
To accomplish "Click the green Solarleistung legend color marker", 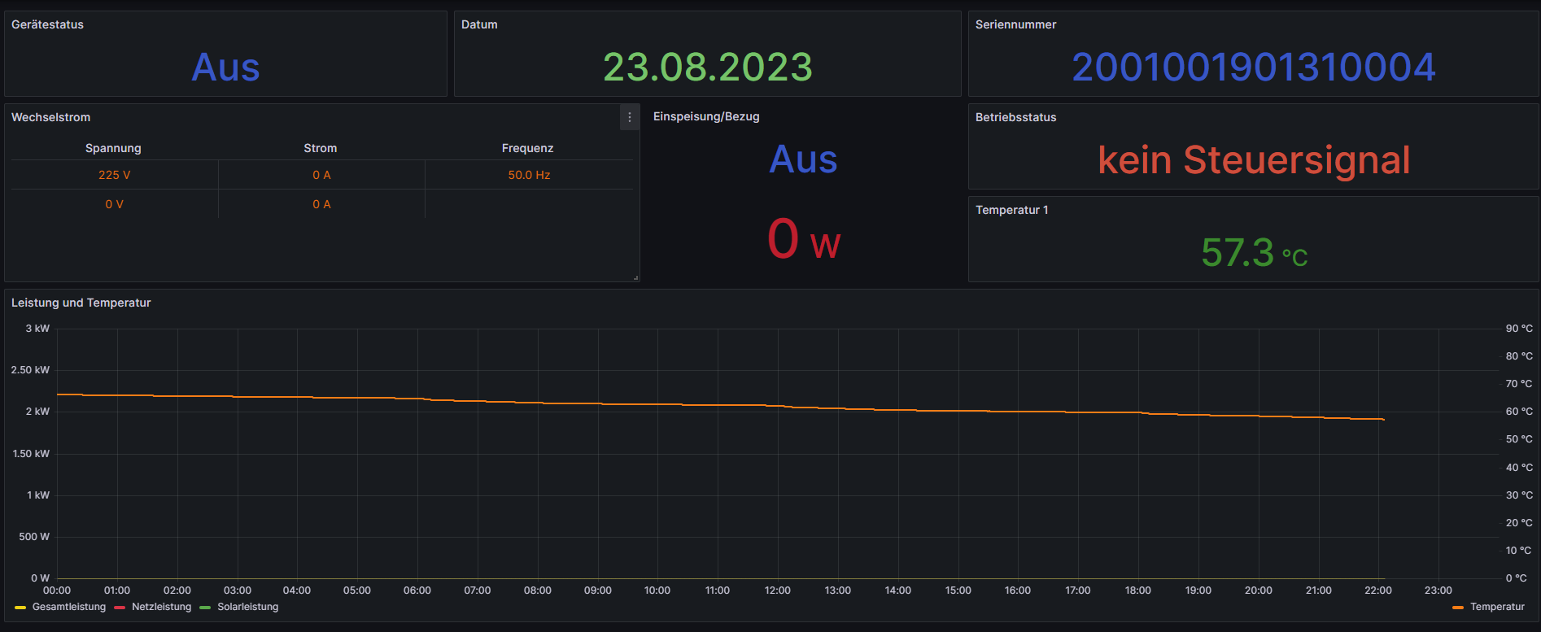I will tap(205, 608).
